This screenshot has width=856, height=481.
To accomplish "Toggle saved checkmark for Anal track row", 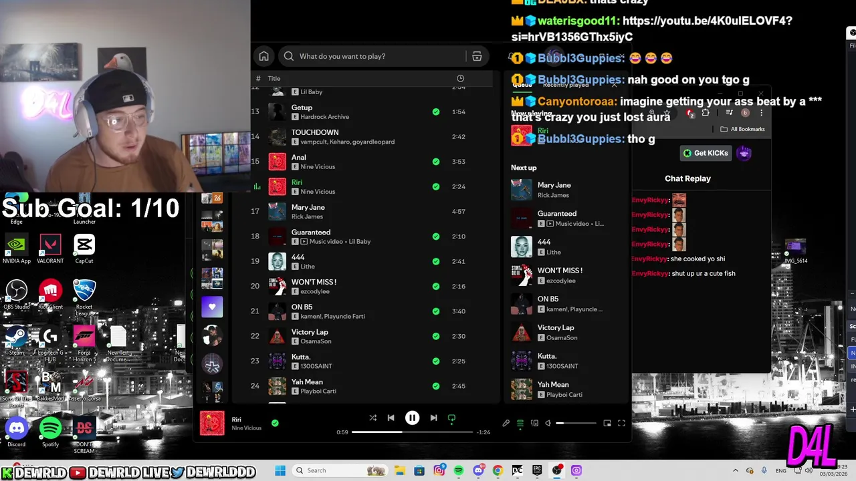I will tap(436, 162).
